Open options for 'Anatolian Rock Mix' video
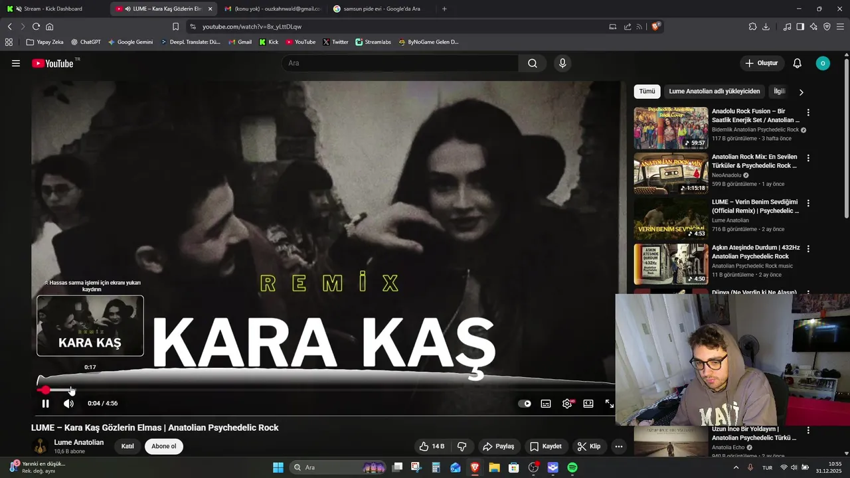The image size is (850, 478). coord(808,158)
